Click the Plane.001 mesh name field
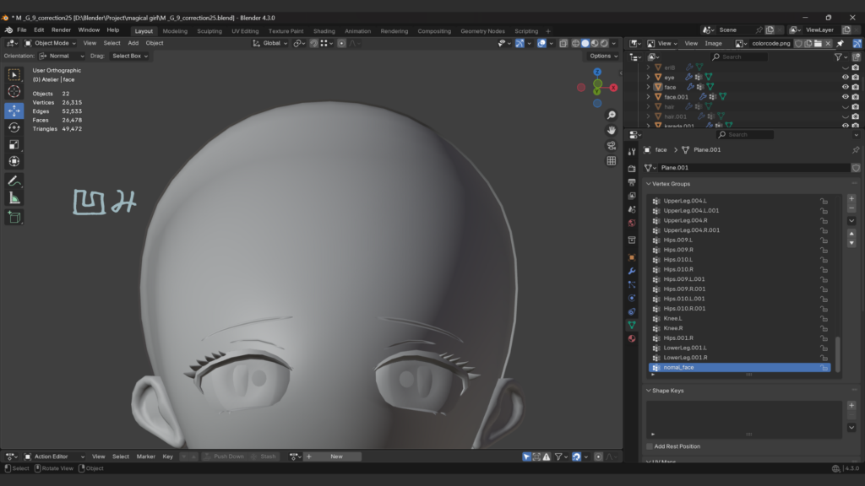 pos(752,168)
